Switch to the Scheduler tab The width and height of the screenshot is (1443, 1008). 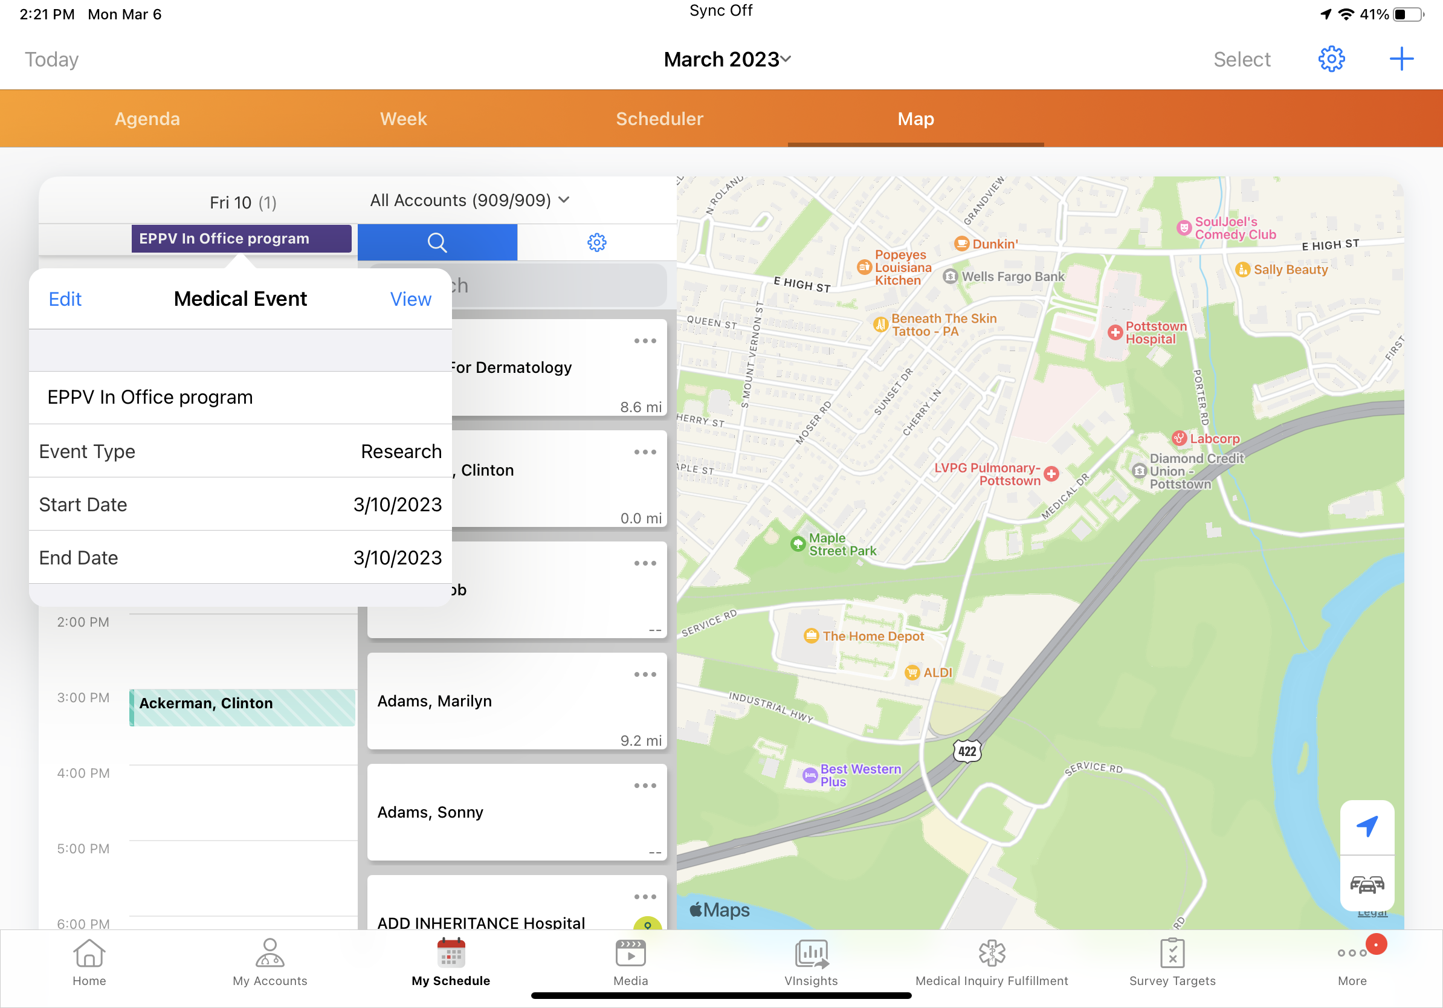pyautogui.click(x=659, y=119)
